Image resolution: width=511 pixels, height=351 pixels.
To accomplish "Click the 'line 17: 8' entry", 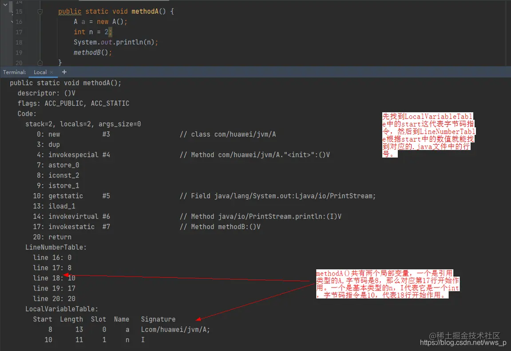I will (52, 268).
